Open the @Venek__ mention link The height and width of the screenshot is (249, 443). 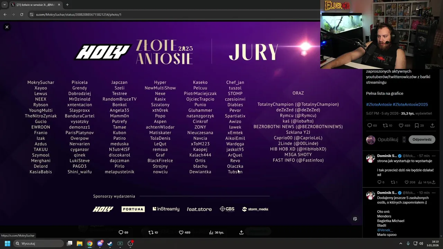(x=385, y=230)
